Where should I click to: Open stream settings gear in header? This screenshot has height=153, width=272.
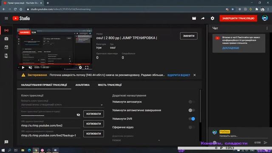tap(212, 18)
